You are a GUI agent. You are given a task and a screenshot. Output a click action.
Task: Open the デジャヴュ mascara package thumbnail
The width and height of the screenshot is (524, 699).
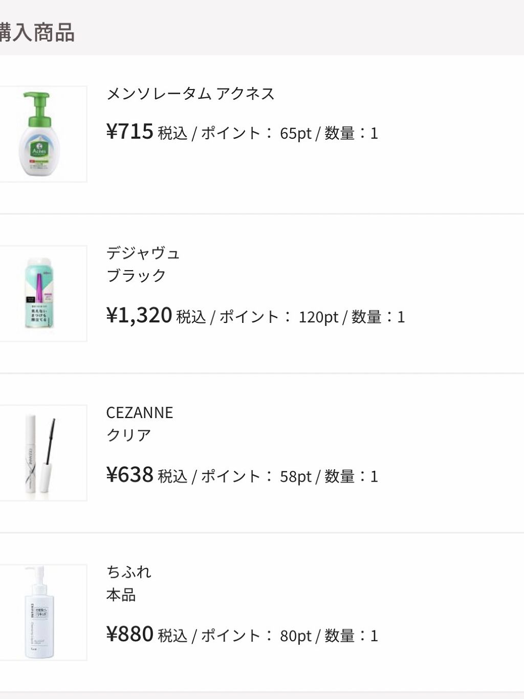click(x=41, y=293)
